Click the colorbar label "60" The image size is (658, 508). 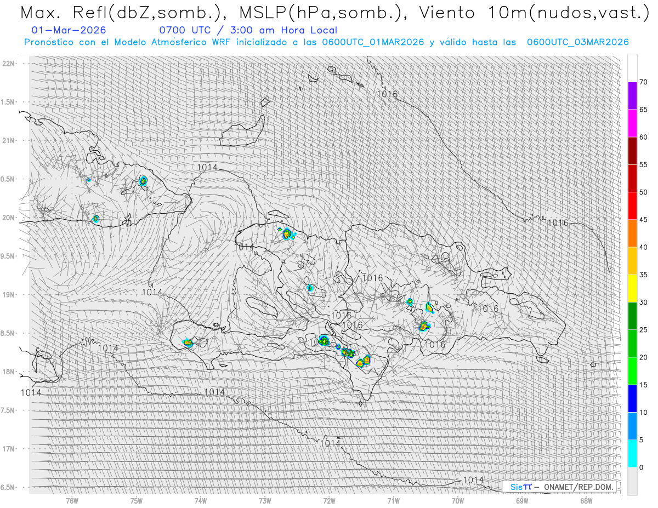coord(643,137)
